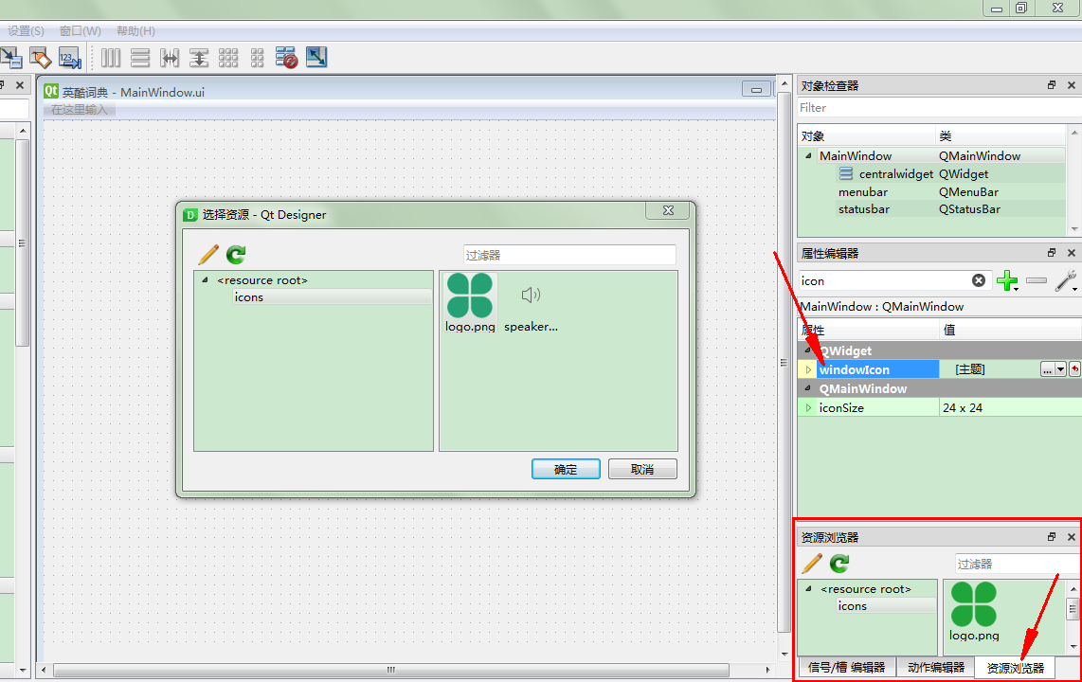1082x682 pixels.
Task: Open the 设置(S) menu
Action: click(26, 31)
